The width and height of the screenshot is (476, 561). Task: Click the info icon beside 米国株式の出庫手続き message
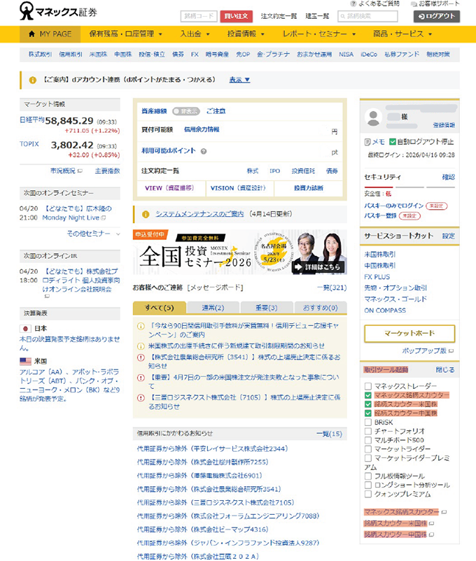click(x=141, y=346)
